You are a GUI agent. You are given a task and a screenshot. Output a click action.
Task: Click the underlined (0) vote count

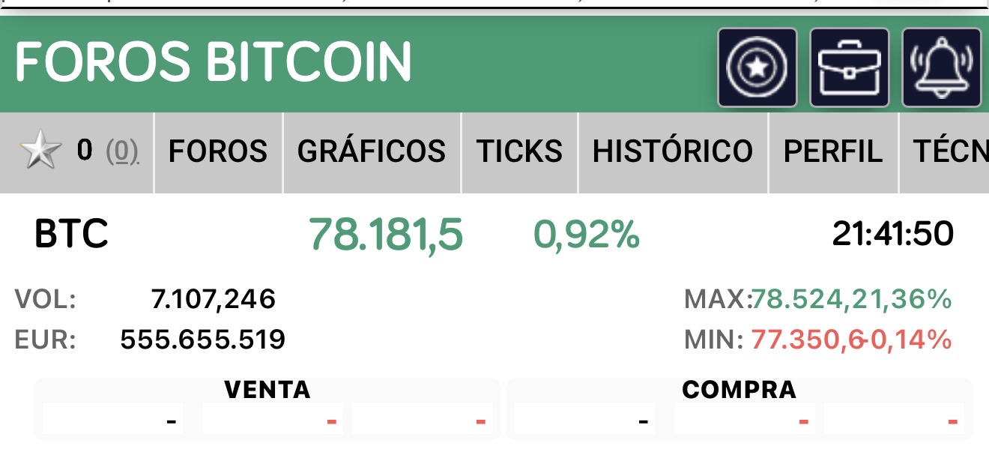122,152
